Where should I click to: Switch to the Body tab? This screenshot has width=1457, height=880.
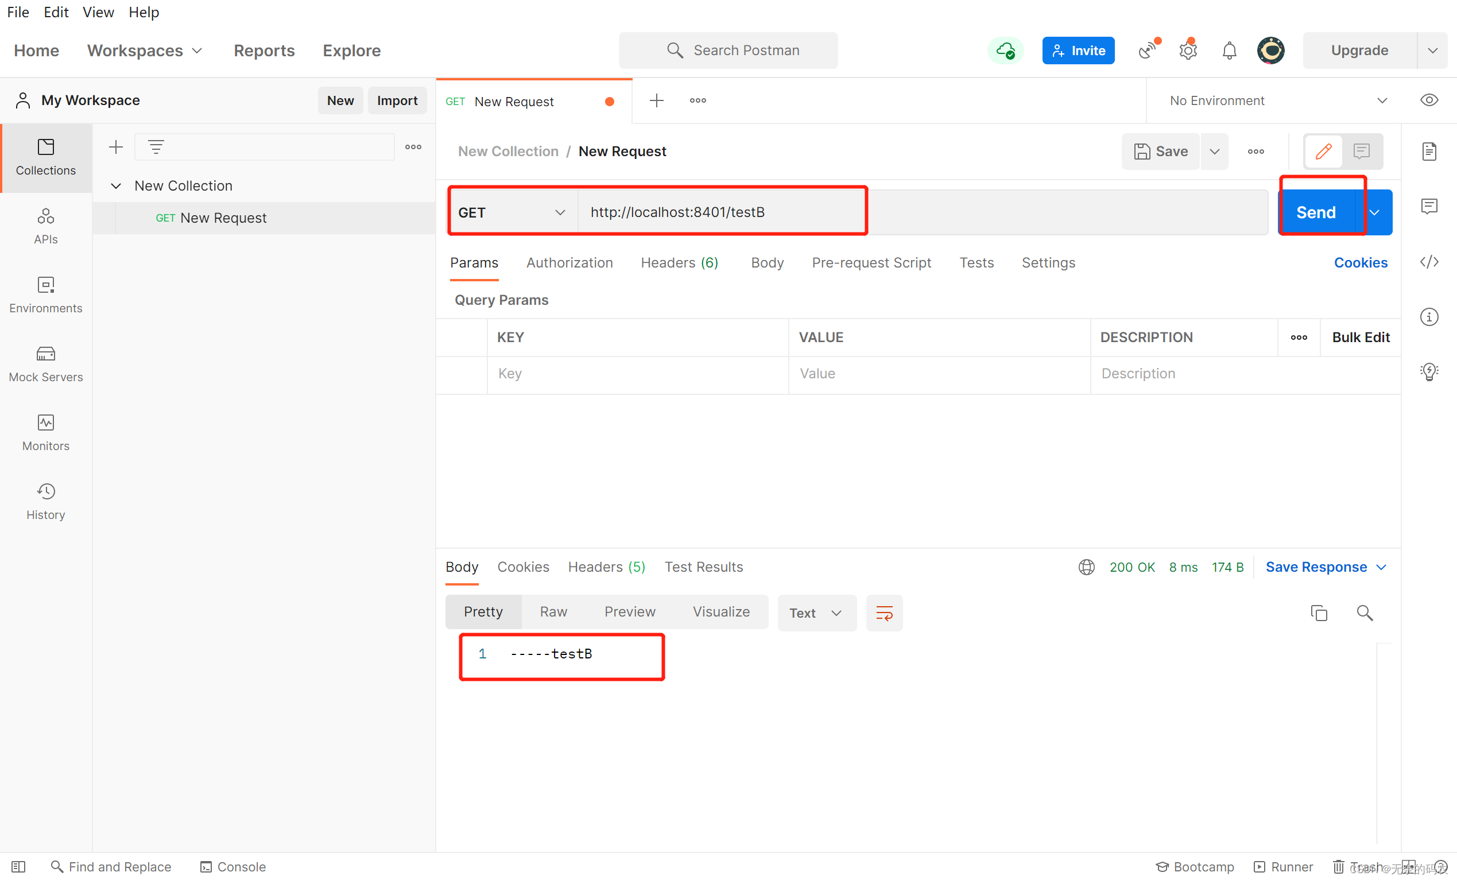point(768,262)
